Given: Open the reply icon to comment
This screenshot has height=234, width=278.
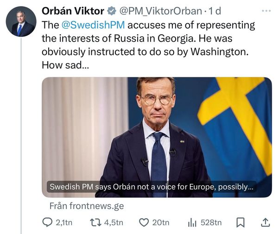Looking at the screenshot, I should pos(48,223).
